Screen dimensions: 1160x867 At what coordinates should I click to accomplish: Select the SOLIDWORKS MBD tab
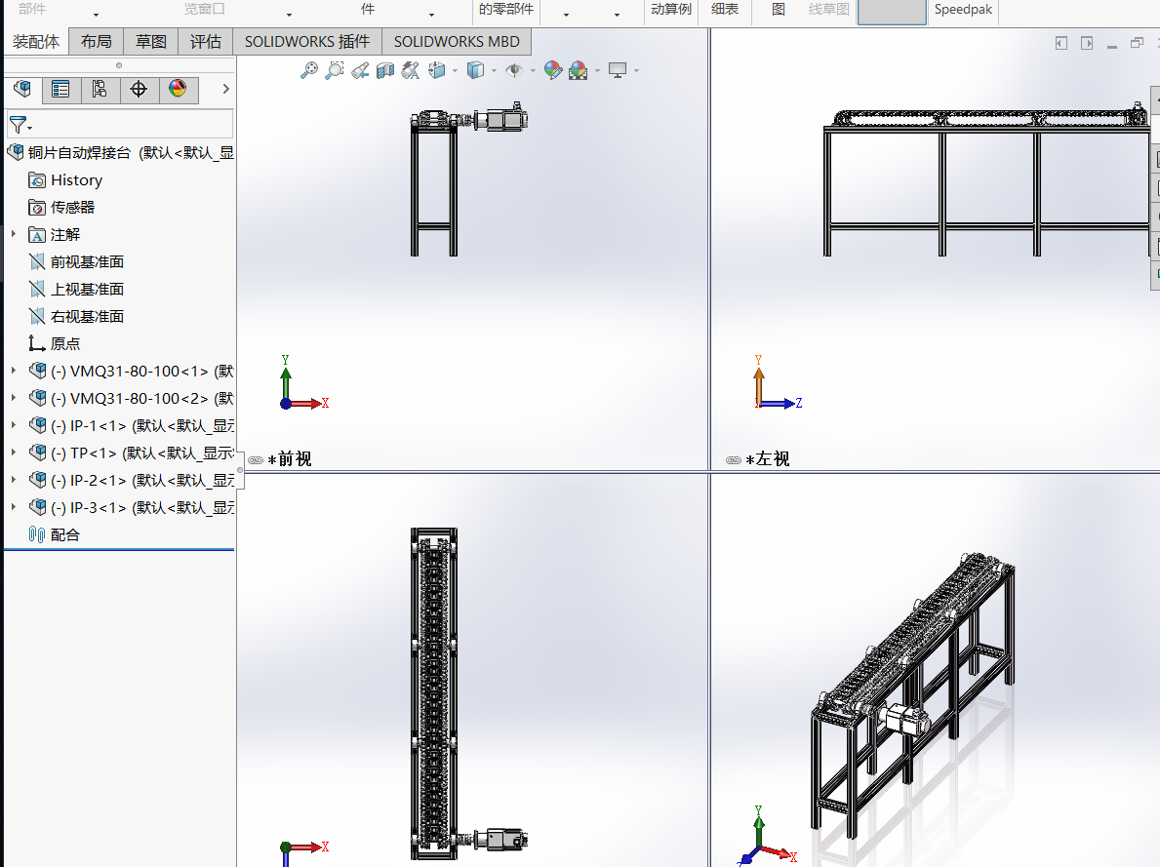tap(457, 41)
